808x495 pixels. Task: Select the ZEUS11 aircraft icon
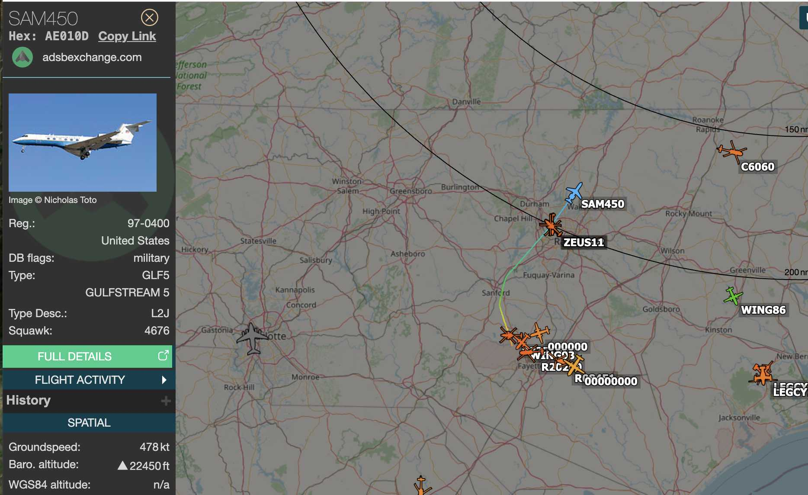point(551,225)
